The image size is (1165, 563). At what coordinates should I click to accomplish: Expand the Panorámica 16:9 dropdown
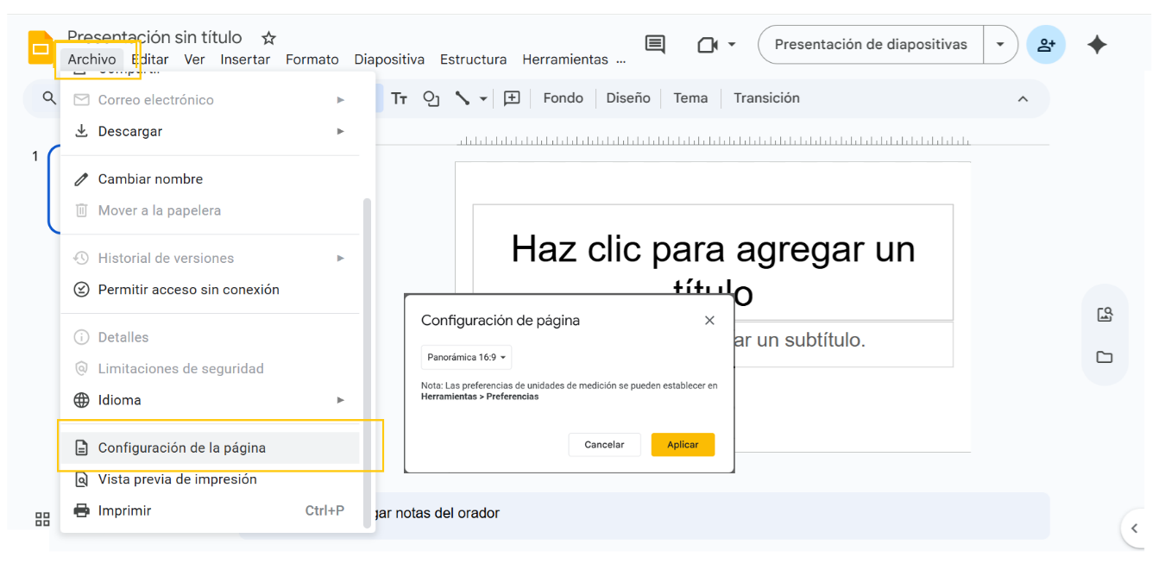(x=467, y=357)
